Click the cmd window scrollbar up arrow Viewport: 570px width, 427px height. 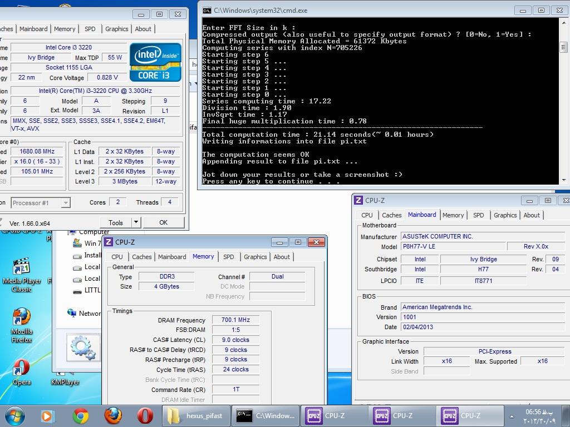[x=563, y=22]
